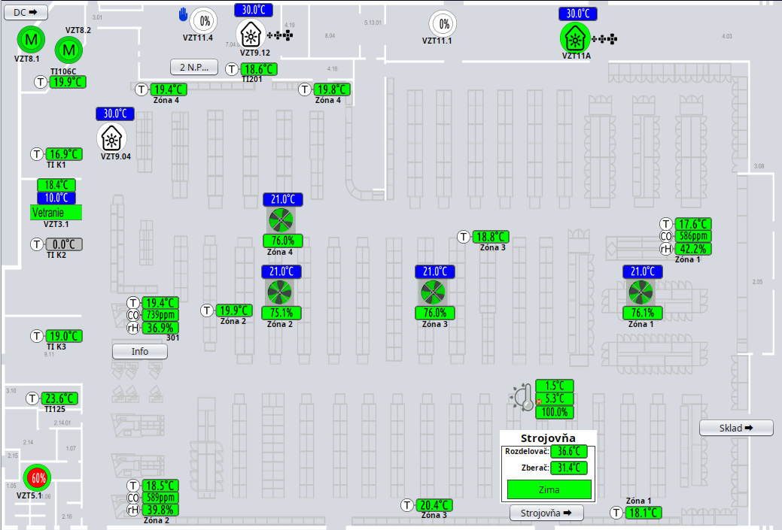Open the VZT9.12 heating unit icon
This screenshot has height=530, width=782.
(x=250, y=34)
